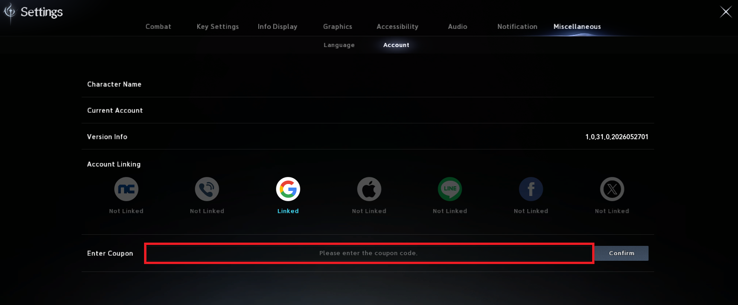Image resolution: width=738 pixels, height=305 pixels.
Task: Click the Linked status under Google
Action: coord(288,211)
